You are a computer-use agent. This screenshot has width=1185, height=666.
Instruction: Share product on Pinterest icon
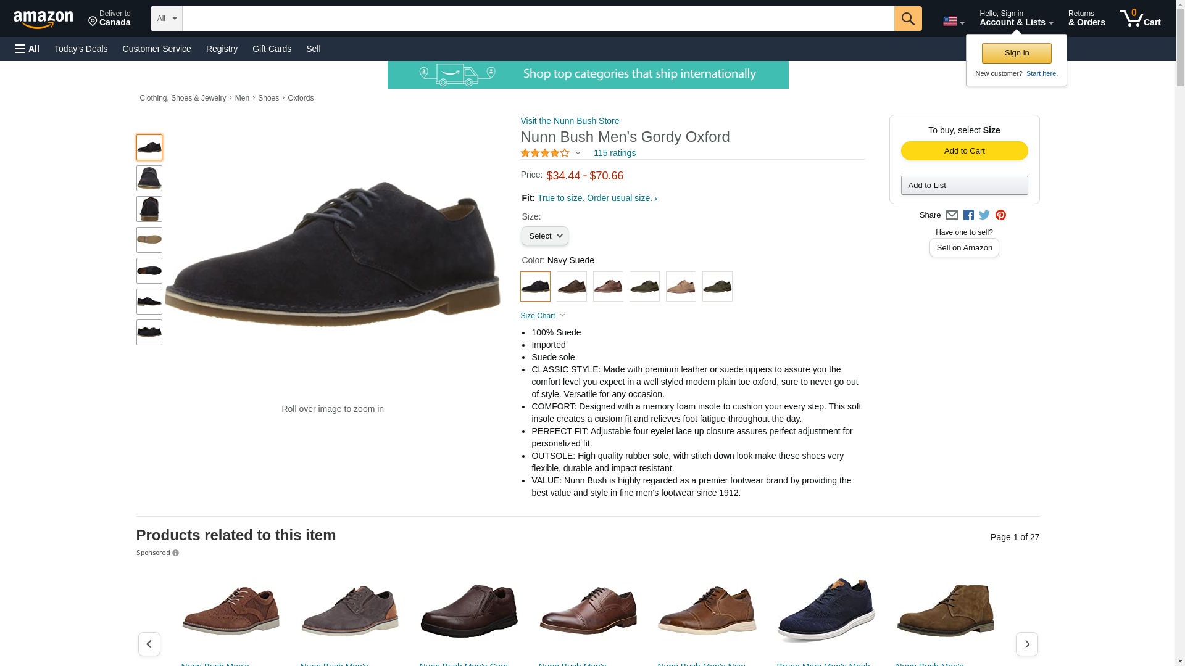(1000, 215)
